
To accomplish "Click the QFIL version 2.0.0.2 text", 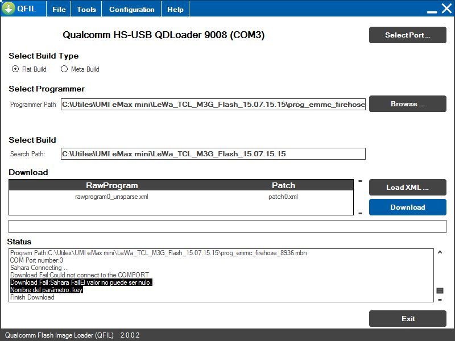I will pyautogui.click(x=130, y=335).
